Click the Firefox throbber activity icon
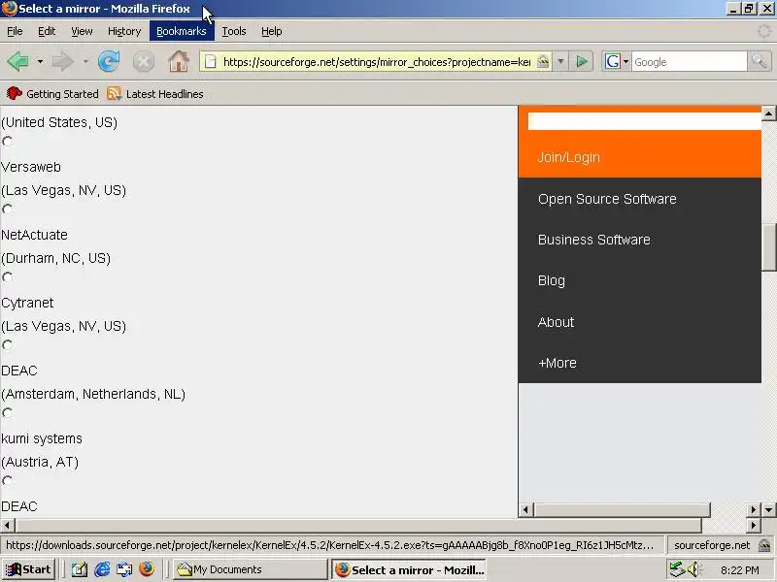777x582 pixels. pos(764,31)
